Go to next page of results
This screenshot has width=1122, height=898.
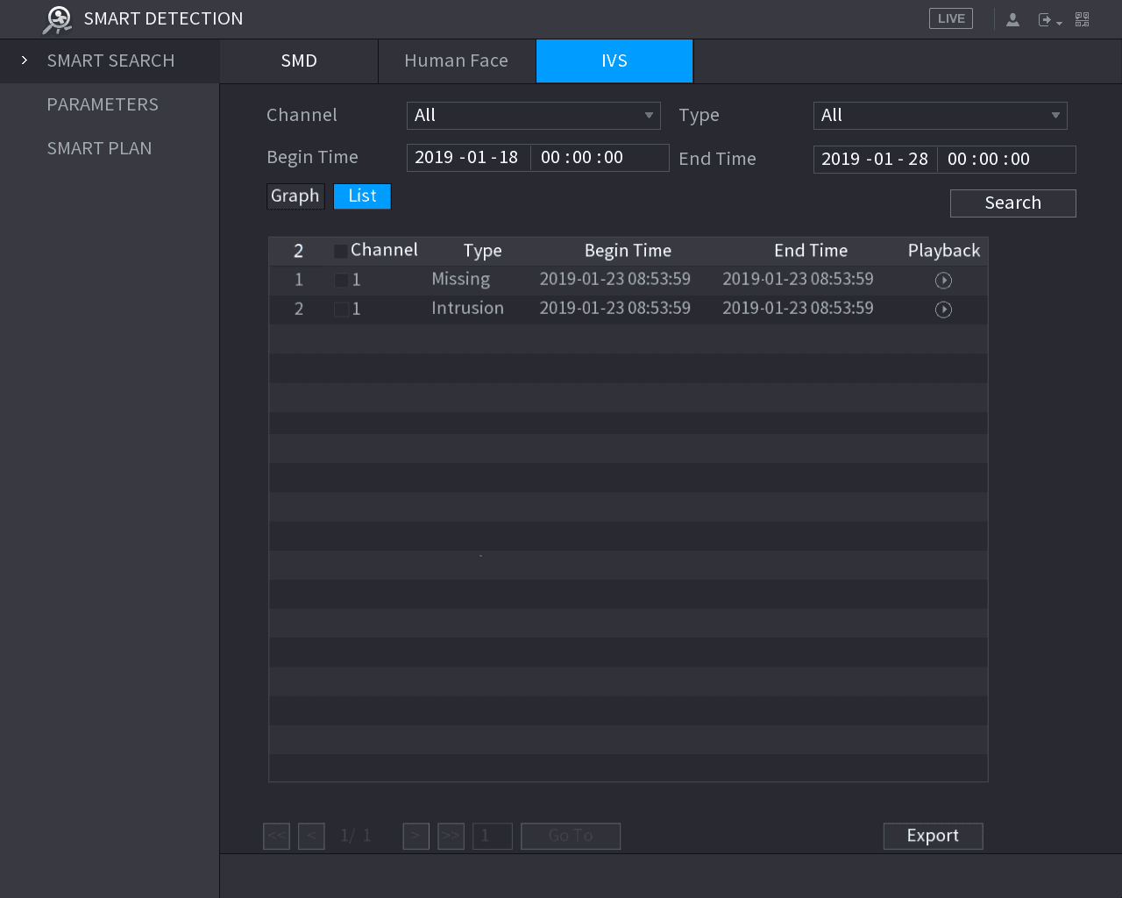416,836
